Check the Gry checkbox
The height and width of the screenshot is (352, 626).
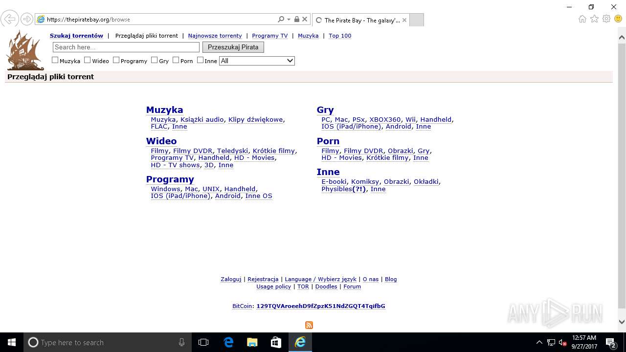(155, 60)
